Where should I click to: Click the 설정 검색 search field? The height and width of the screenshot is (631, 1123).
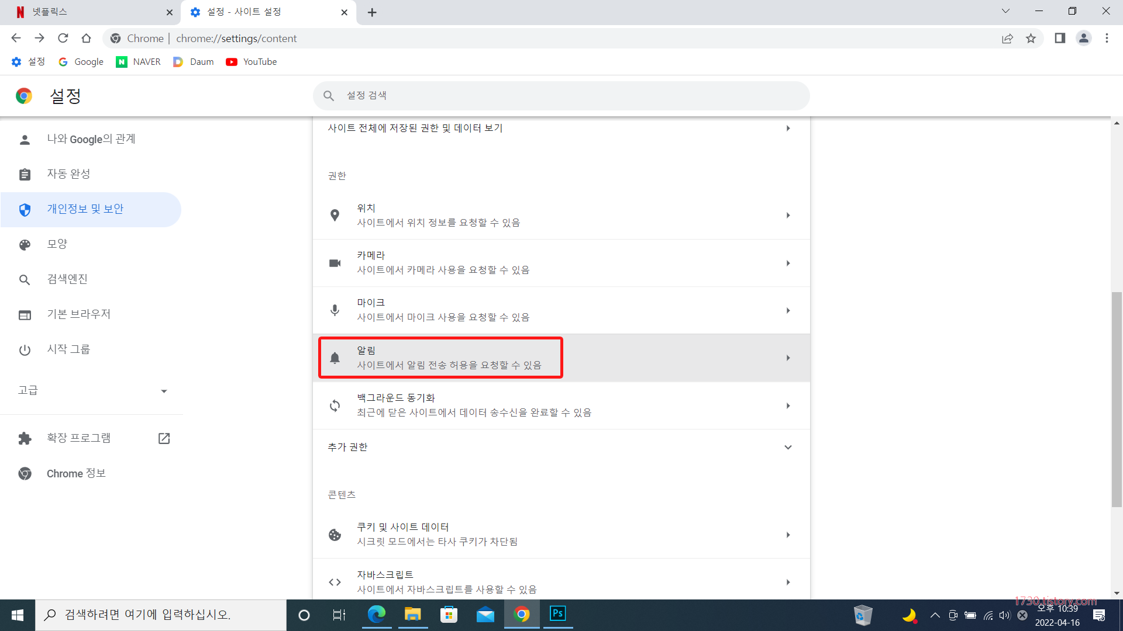coord(561,95)
